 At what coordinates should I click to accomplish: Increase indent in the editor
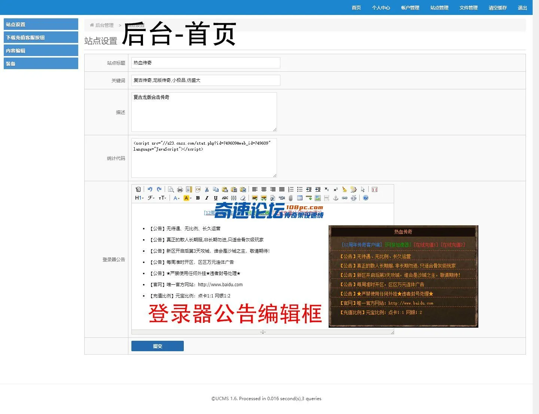coord(309,189)
